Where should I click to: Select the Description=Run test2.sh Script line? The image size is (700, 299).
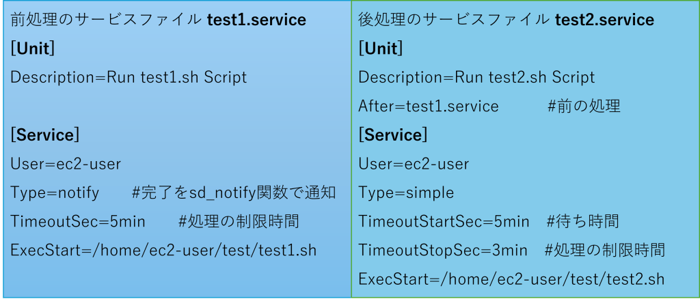tap(476, 77)
